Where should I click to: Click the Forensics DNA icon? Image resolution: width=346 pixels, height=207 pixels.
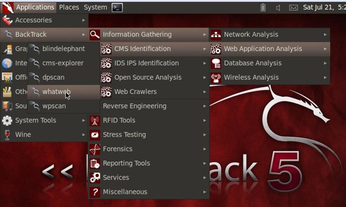click(x=95, y=149)
